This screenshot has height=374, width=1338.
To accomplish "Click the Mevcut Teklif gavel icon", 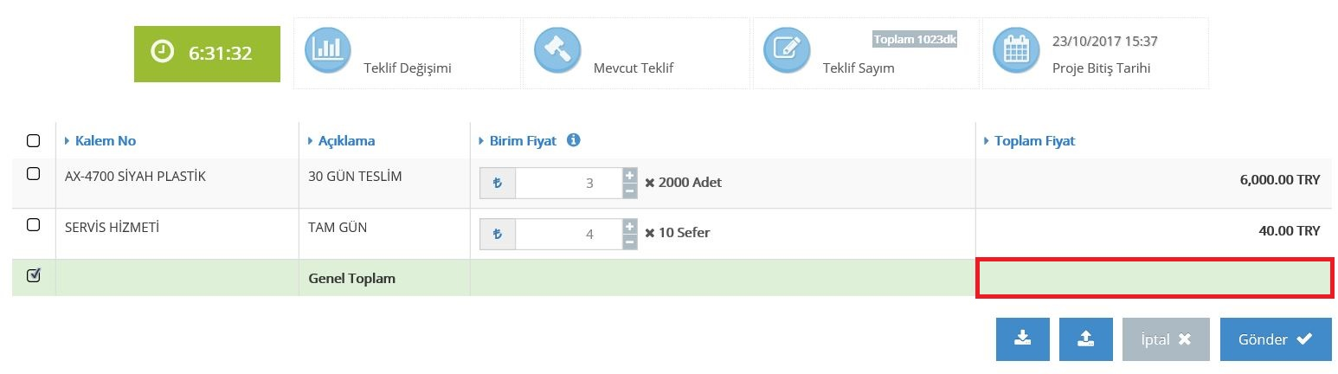I will tap(557, 50).
